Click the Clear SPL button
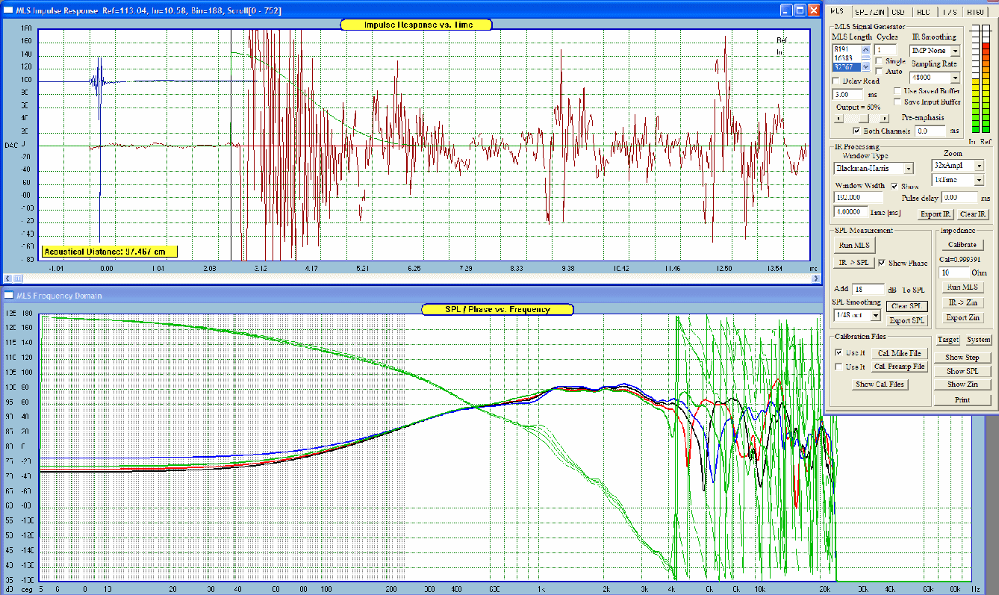999x595 pixels. tap(906, 306)
